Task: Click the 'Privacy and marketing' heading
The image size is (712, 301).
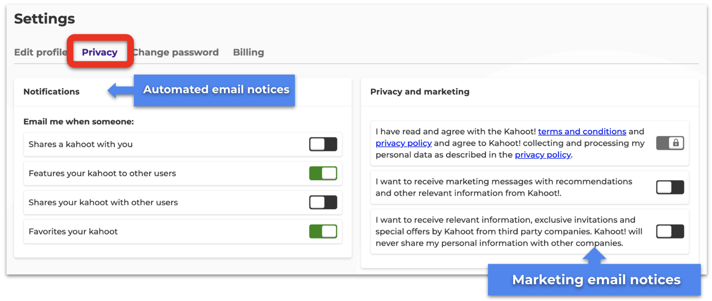Action: tap(420, 92)
